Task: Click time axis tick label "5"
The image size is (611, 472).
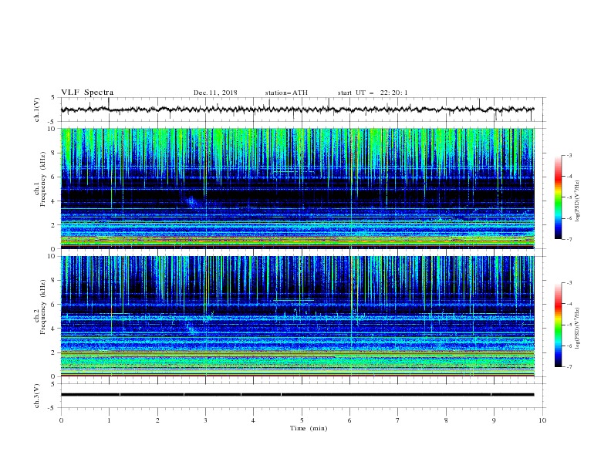Action: [302, 420]
